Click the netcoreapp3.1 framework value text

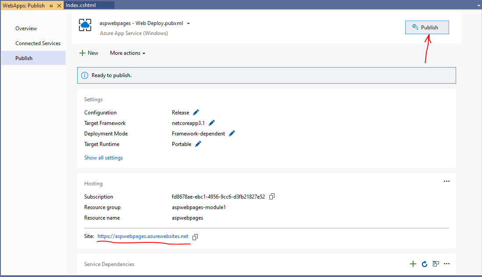[188, 123]
